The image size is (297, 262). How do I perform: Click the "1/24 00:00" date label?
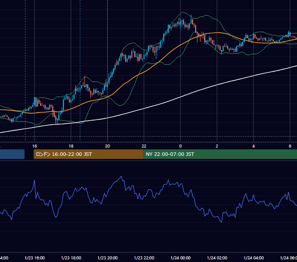click(x=180, y=258)
